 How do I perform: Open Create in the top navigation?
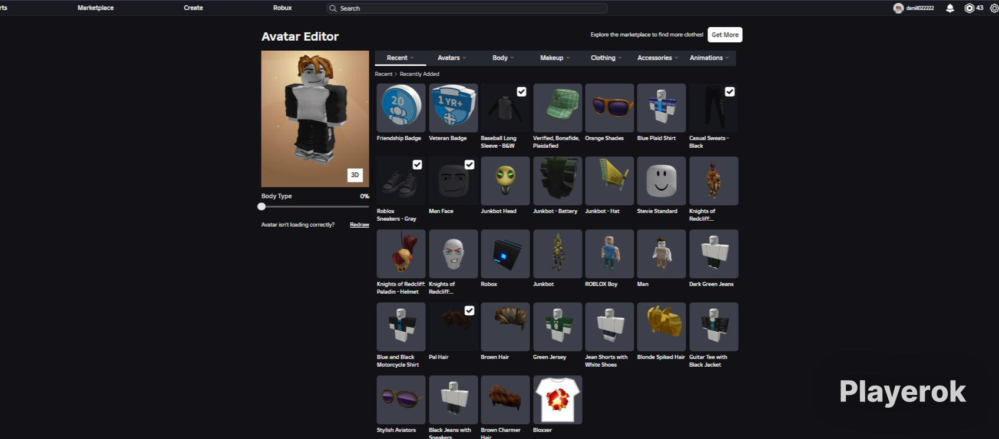(193, 8)
